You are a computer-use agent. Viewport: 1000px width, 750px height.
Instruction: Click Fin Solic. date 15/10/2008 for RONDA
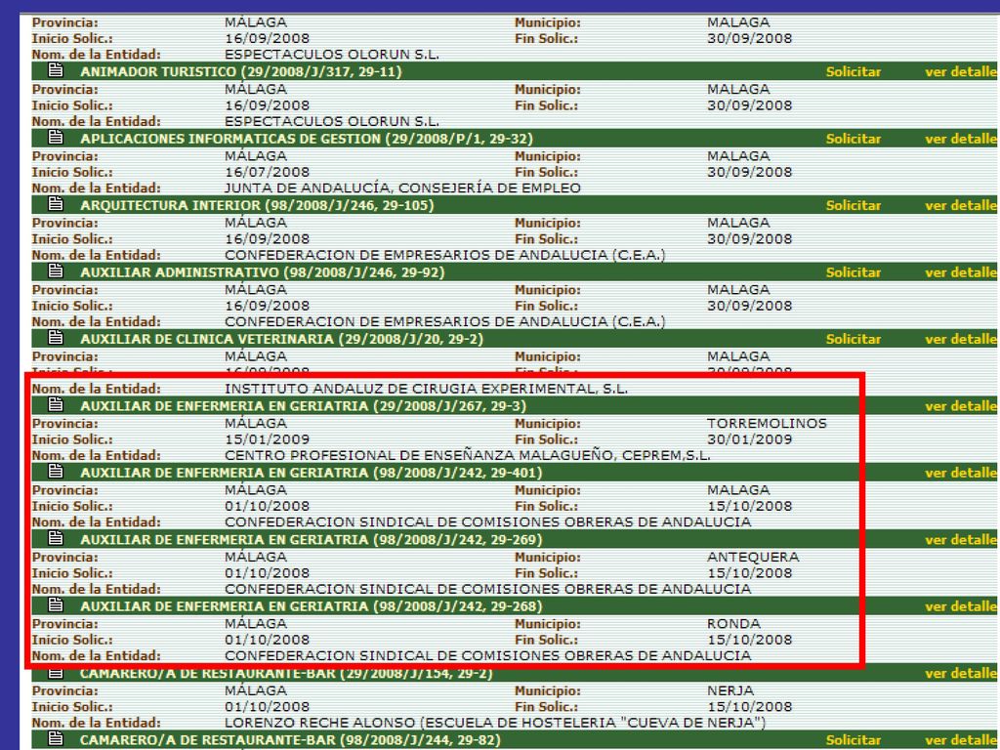coord(749,640)
